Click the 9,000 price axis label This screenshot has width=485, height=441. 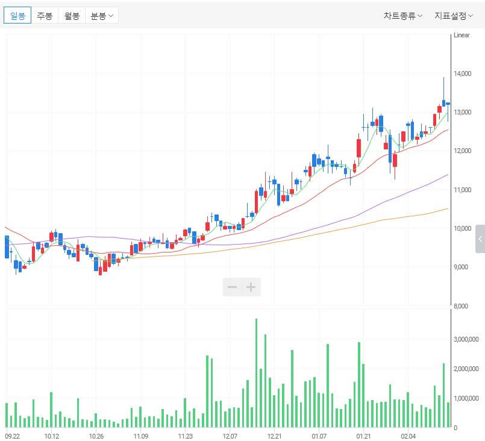[461, 267]
